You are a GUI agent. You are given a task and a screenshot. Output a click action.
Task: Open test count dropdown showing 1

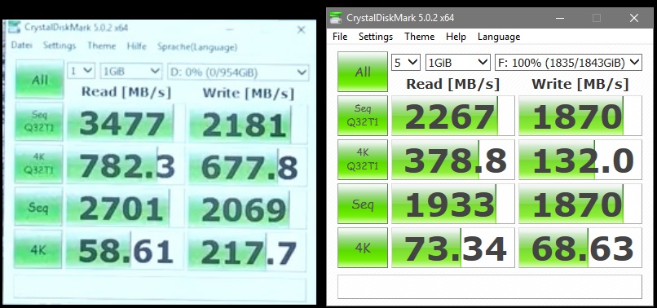[82, 71]
